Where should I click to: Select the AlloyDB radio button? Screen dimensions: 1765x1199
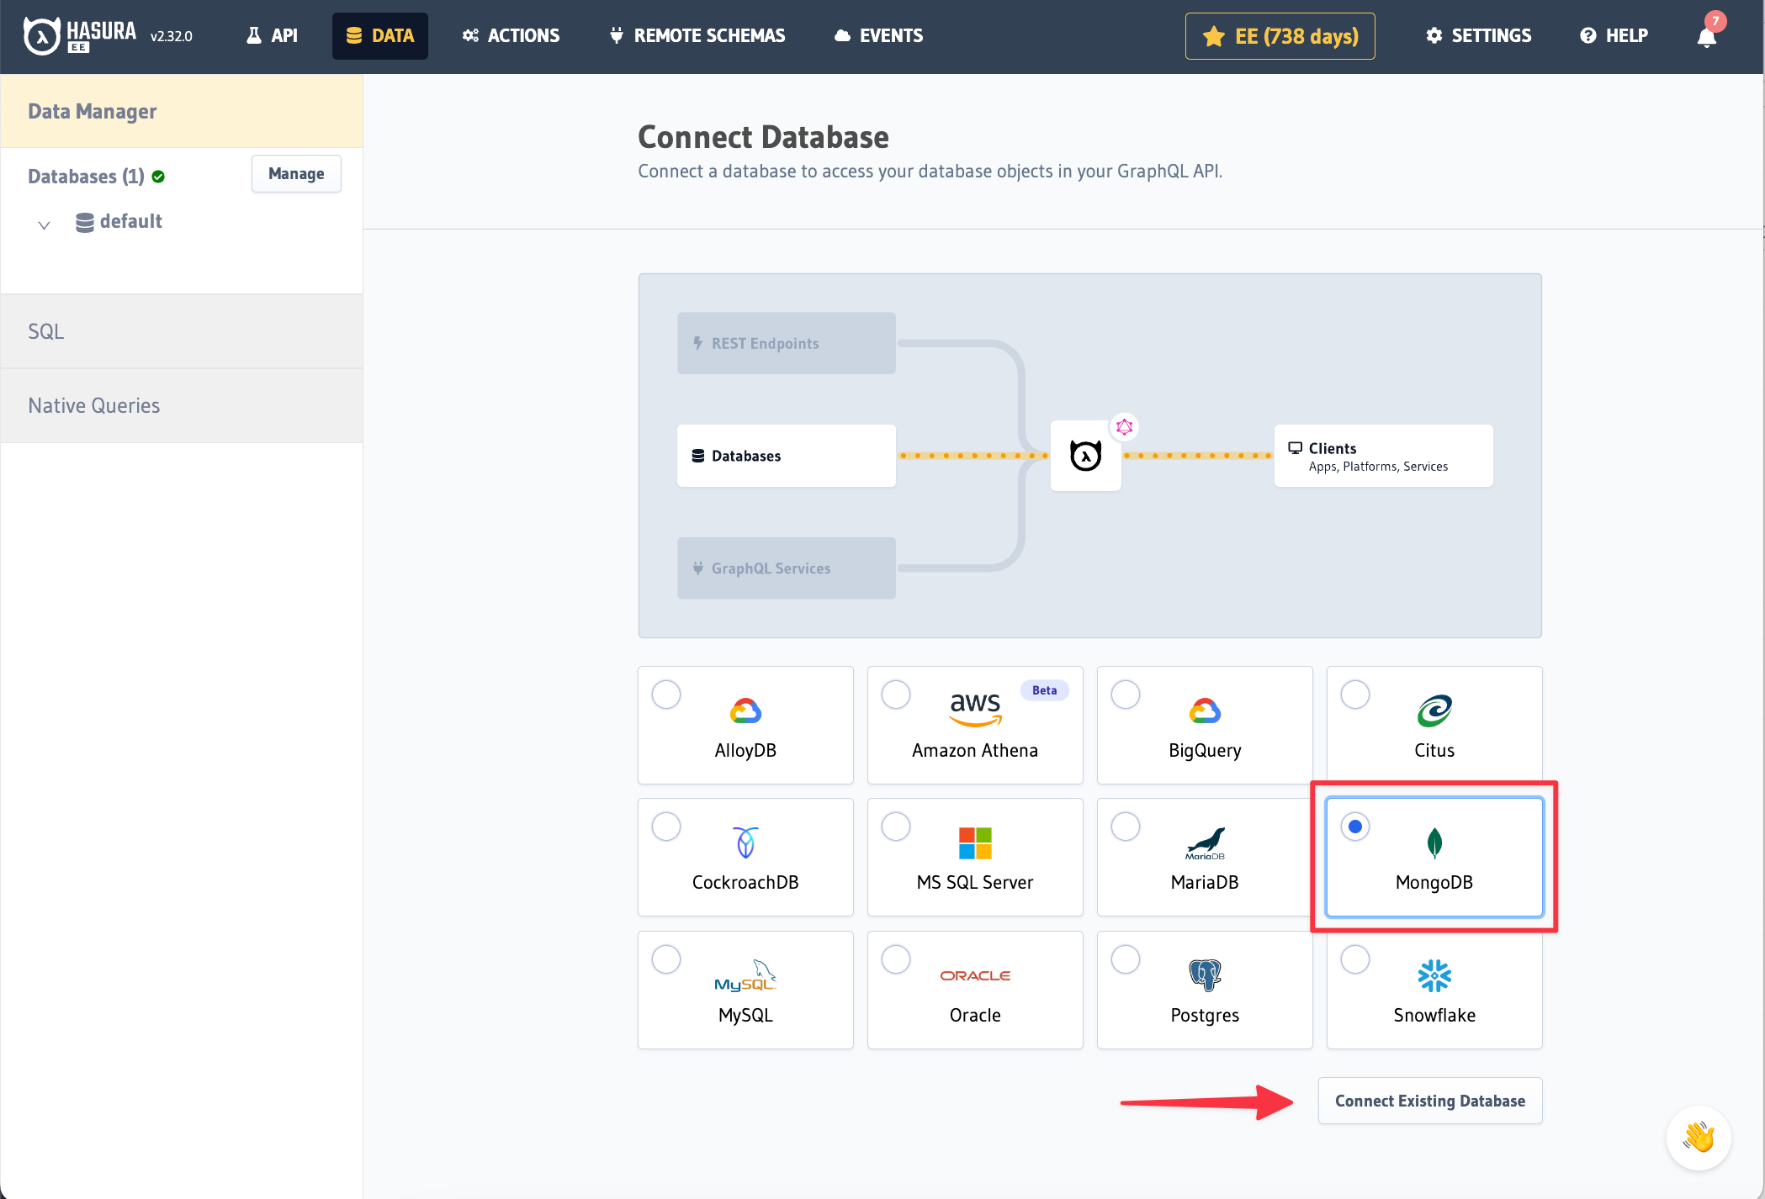(x=666, y=695)
